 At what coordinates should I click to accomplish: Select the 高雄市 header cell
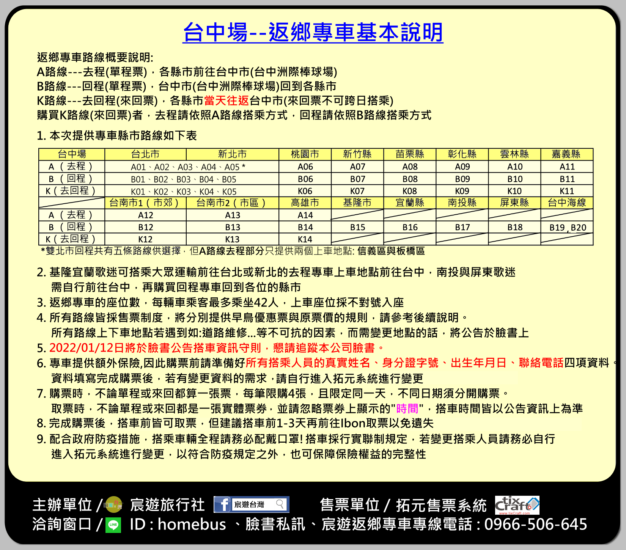coord(305,203)
